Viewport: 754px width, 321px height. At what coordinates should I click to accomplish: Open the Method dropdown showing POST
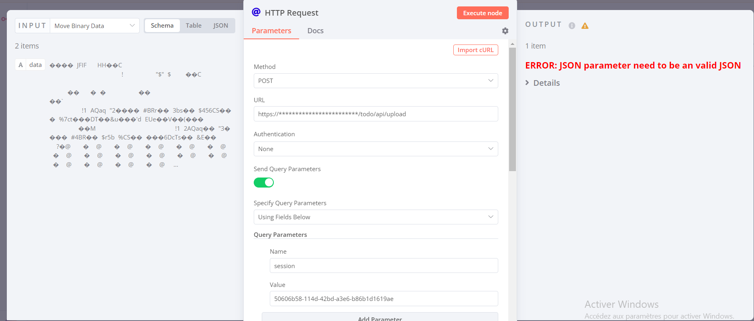coord(375,81)
